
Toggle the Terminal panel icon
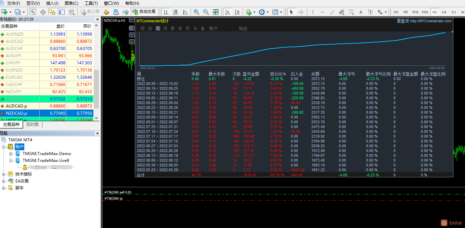click(62, 12)
